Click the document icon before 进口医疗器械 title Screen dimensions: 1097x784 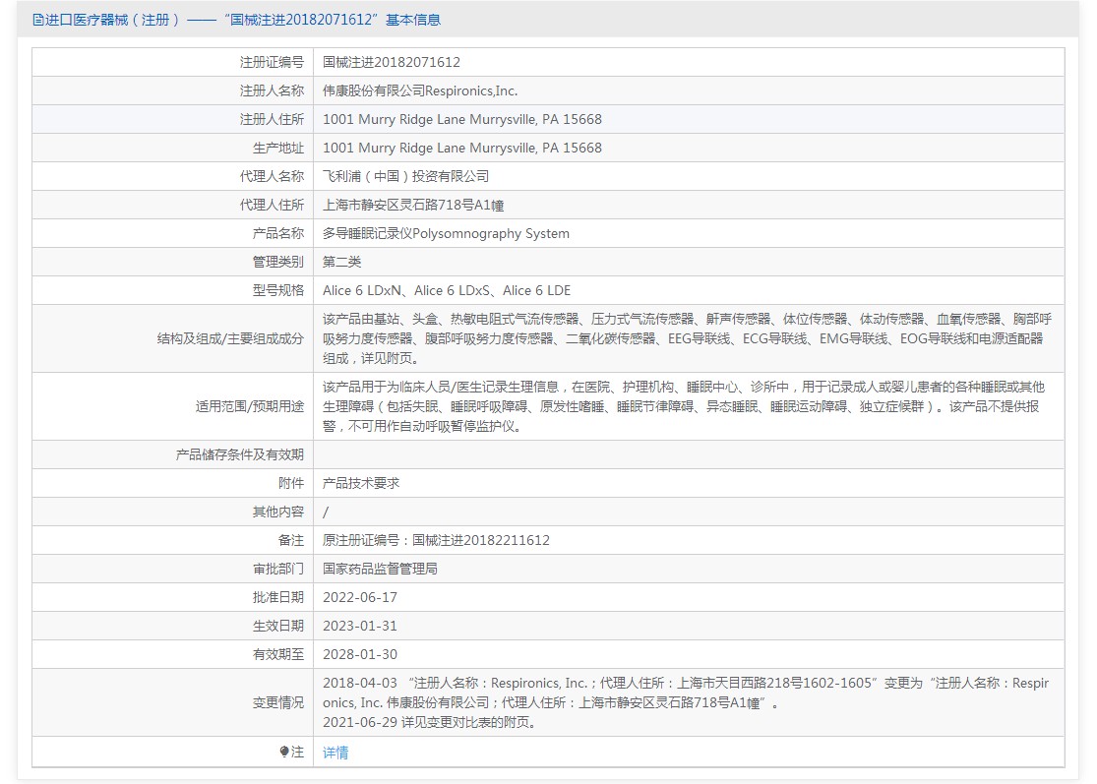pyautogui.click(x=37, y=20)
